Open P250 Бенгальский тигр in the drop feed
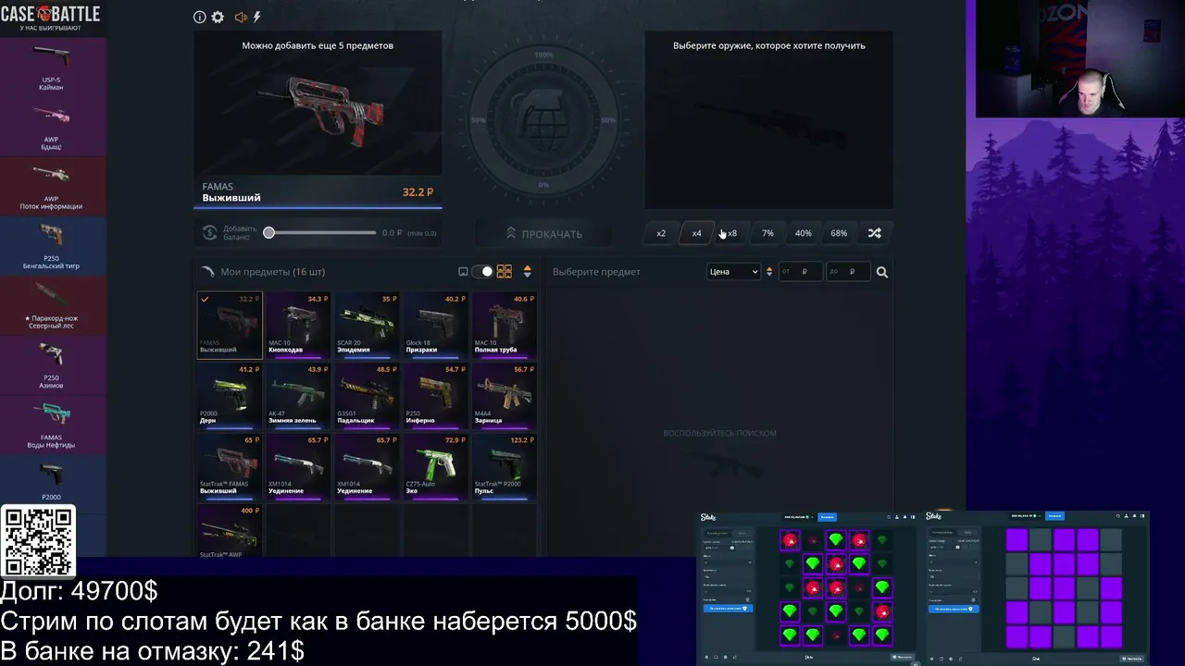 click(x=52, y=246)
